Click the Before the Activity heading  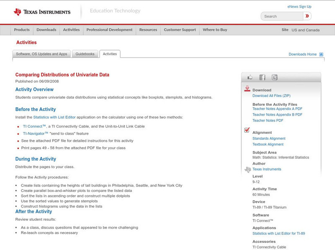click(x=36, y=109)
